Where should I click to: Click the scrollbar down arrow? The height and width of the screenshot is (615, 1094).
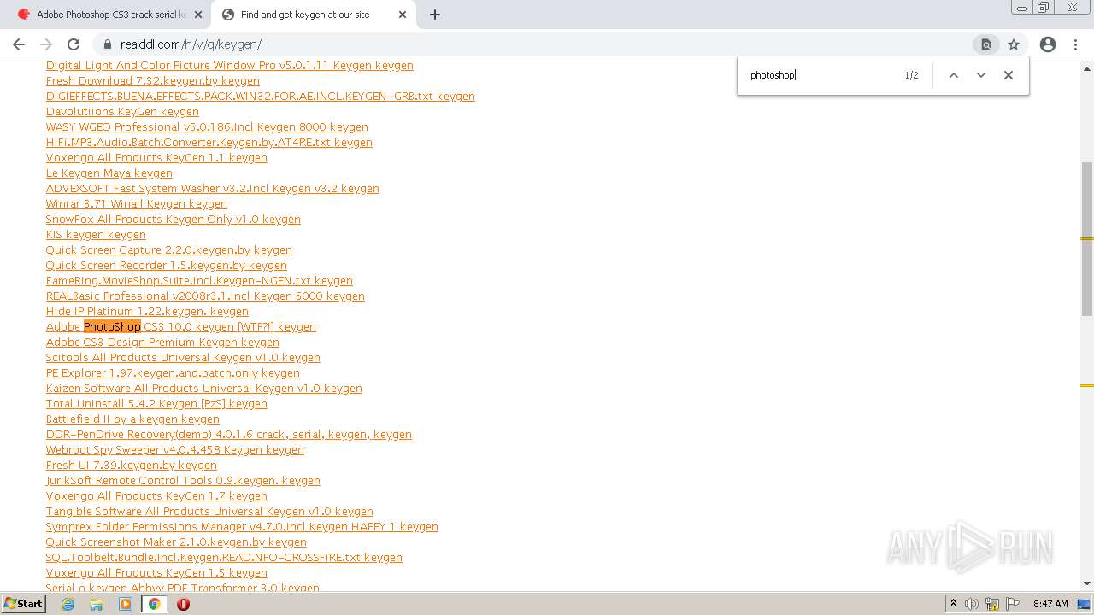1087,583
